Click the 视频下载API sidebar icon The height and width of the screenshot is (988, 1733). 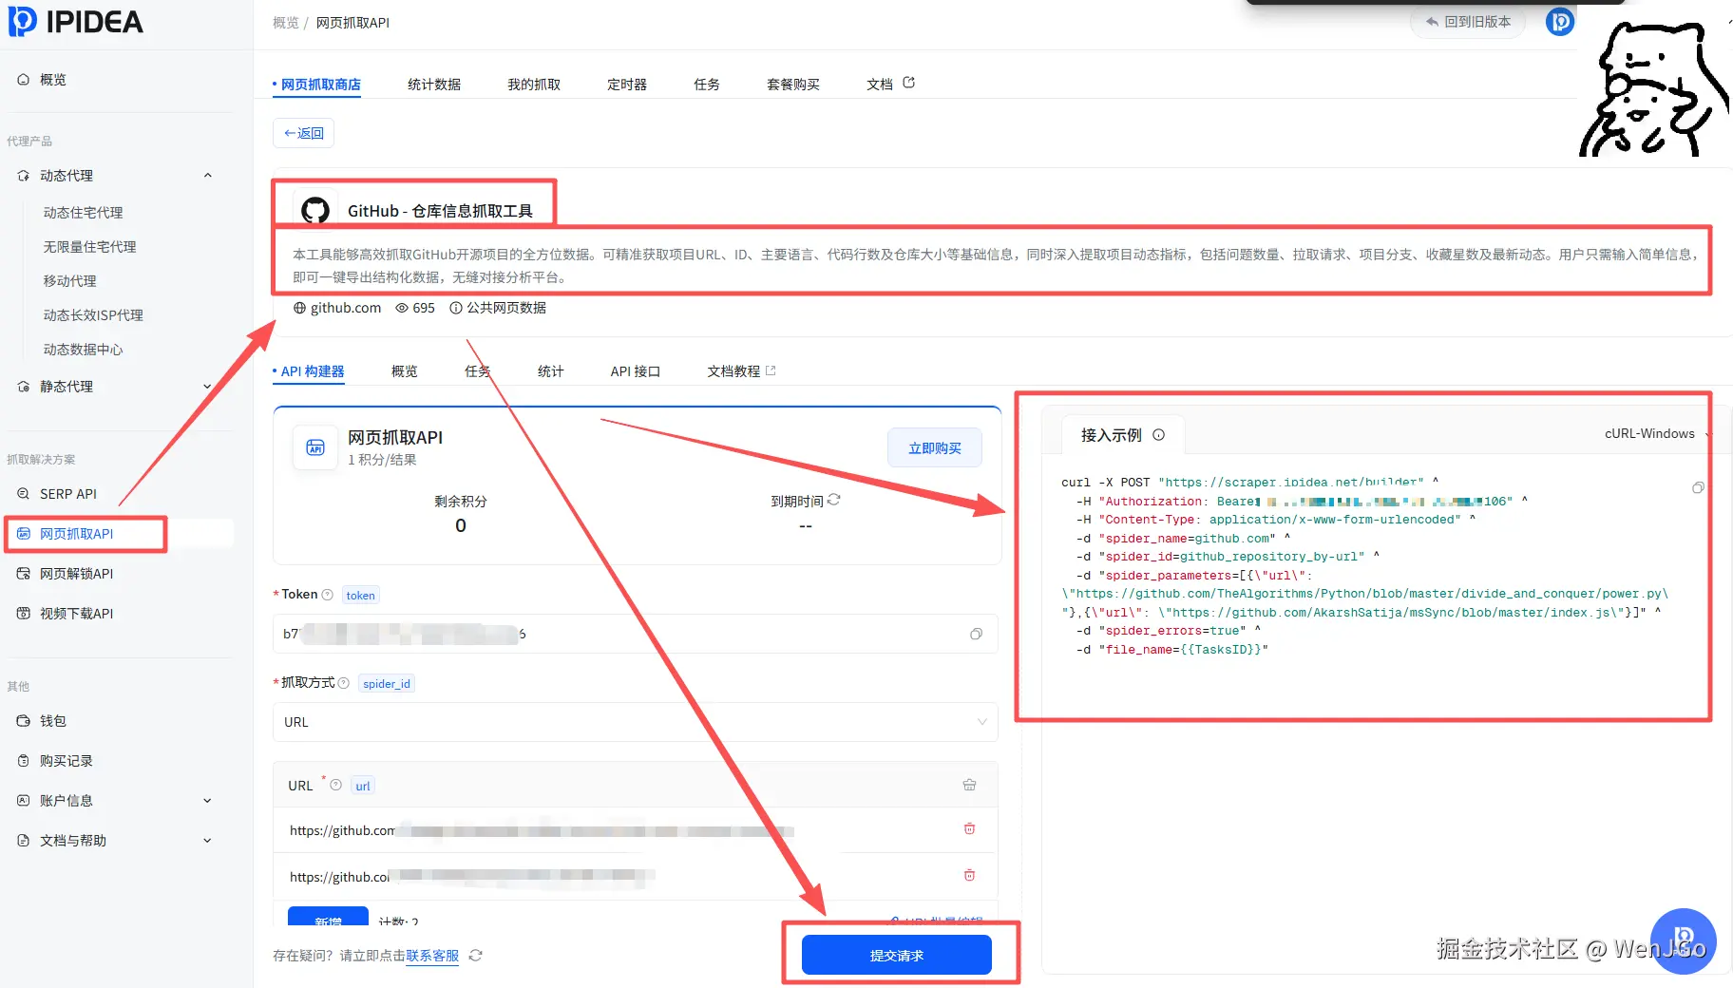23,613
